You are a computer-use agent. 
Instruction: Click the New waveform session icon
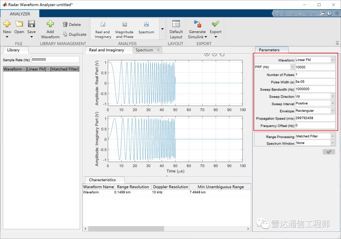[7, 24]
